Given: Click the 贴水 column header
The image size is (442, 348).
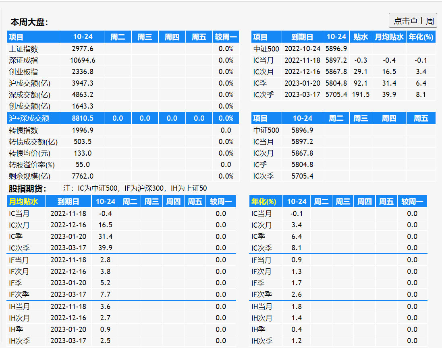Looking at the screenshot, I should (x=361, y=37).
